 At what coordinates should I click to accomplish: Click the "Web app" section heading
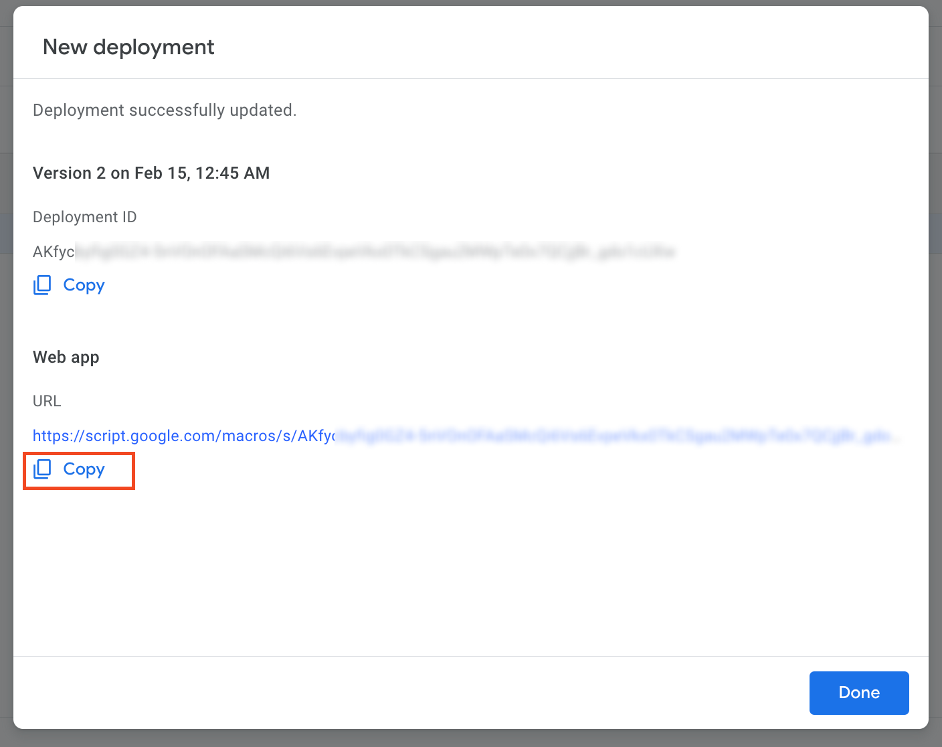pos(66,357)
